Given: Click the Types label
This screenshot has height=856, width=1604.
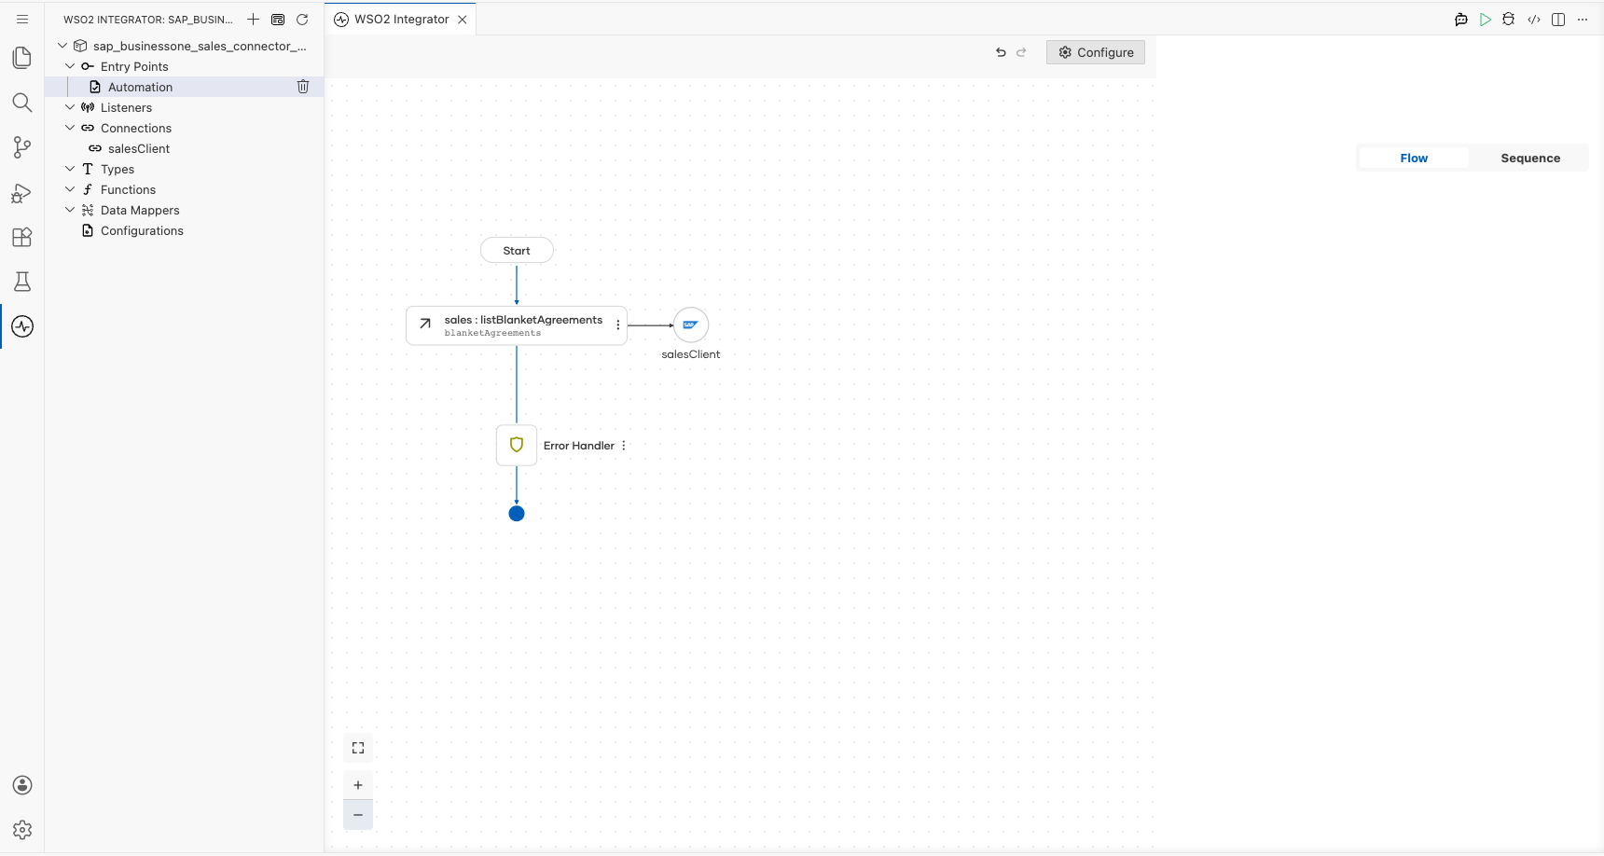Looking at the screenshot, I should coord(118,169).
